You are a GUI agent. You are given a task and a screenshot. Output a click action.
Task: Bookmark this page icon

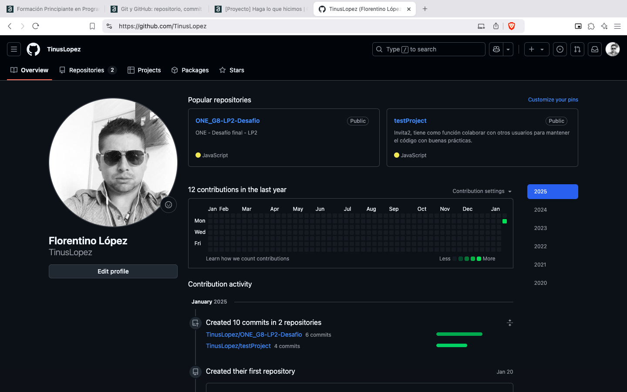(x=92, y=26)
